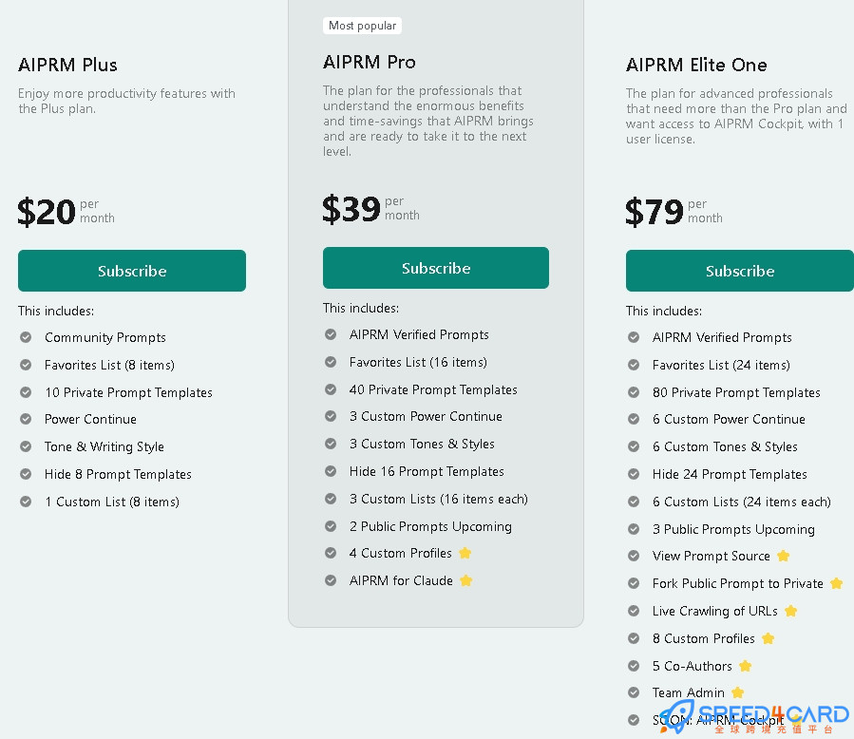Click the star beside Team Admin

[737, 692]
